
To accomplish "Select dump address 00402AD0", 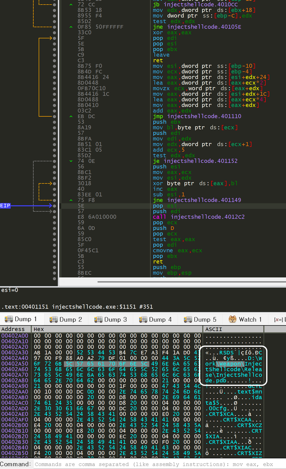I will [15, 408].
